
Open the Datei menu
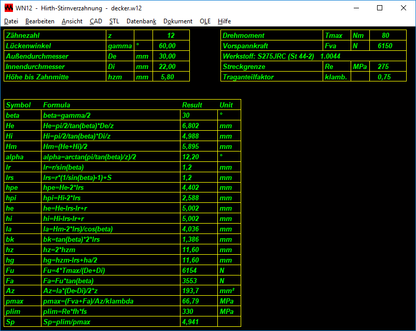11,21
